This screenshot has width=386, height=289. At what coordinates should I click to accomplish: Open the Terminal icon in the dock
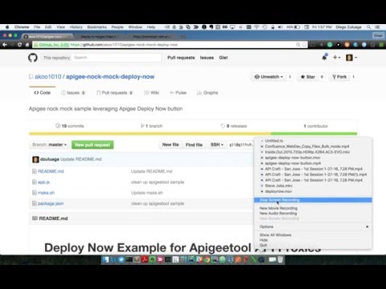click(x=129, y=259)
